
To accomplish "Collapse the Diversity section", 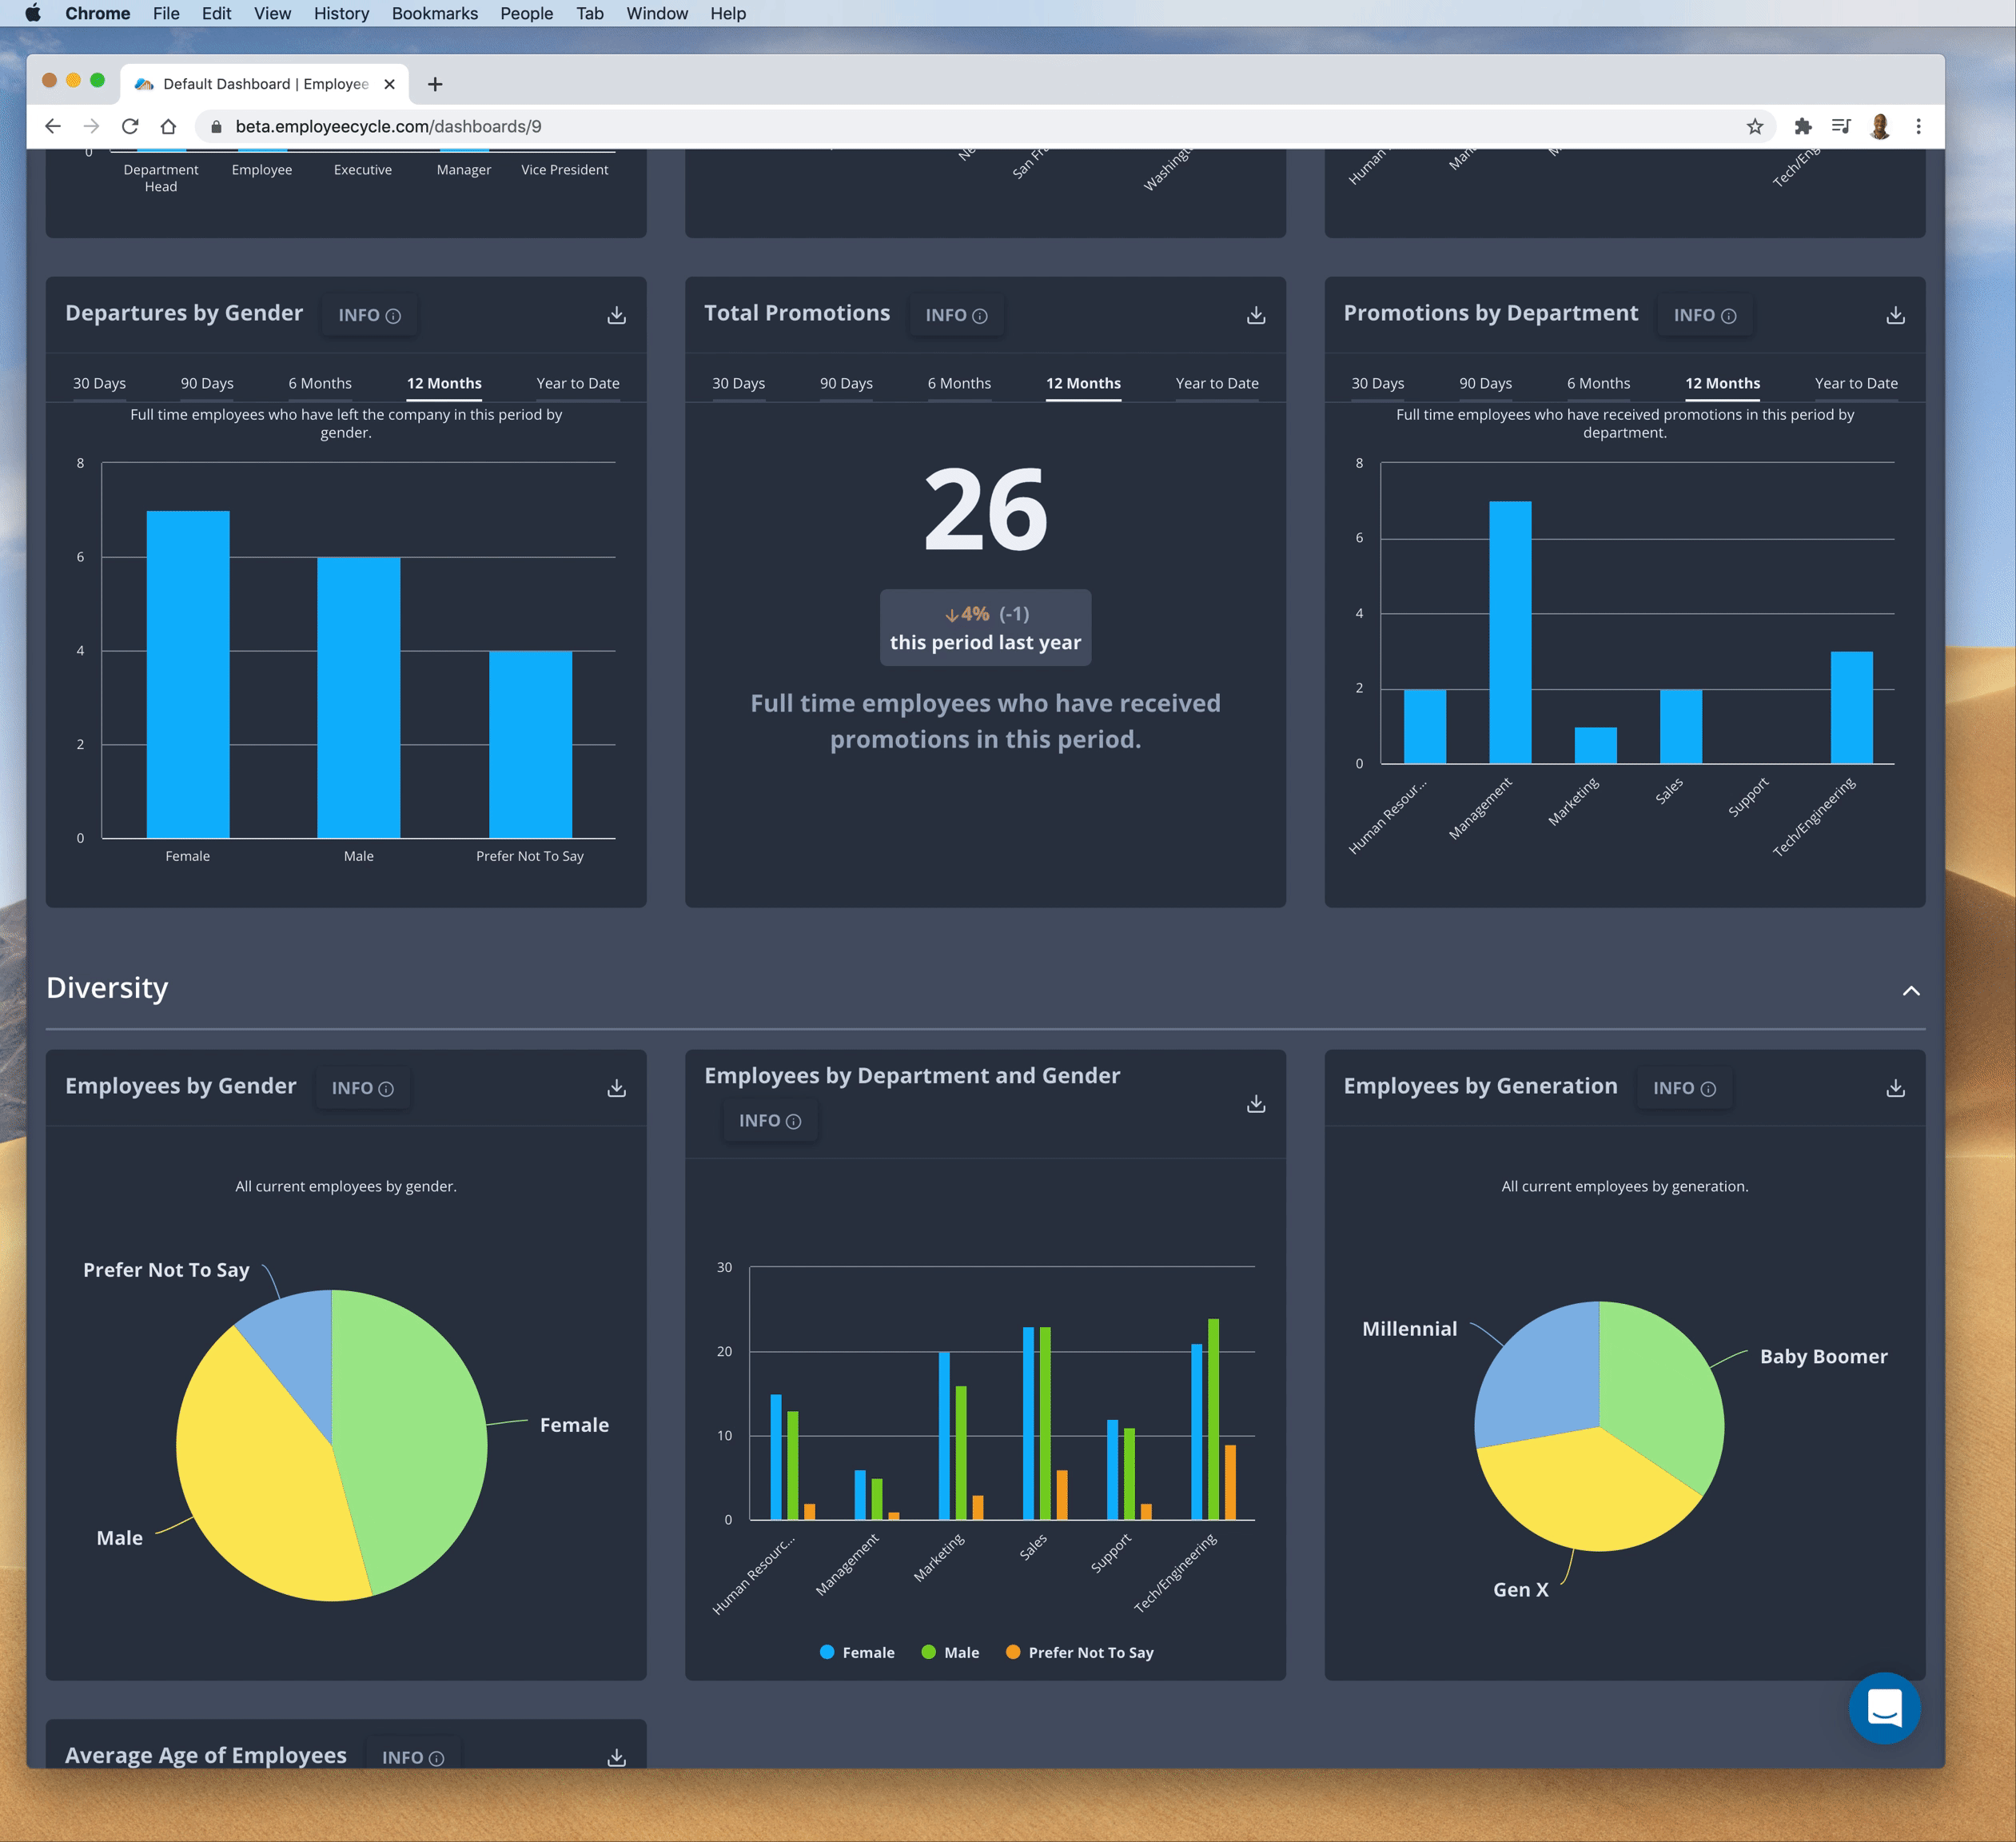I will (x=1910, y=991).
